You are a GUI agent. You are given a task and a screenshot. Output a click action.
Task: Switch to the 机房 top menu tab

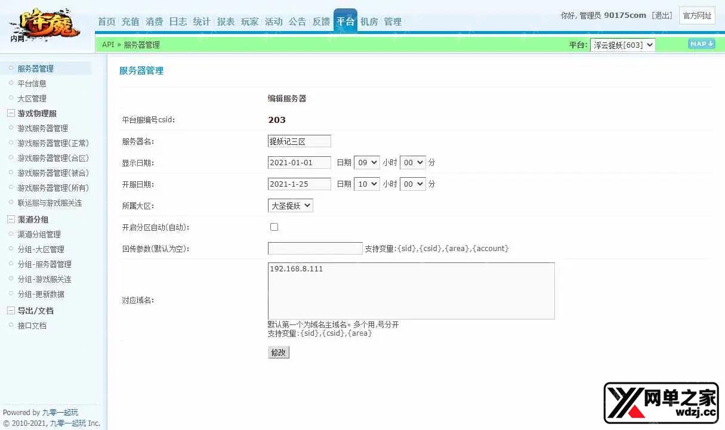click(369, 21)
